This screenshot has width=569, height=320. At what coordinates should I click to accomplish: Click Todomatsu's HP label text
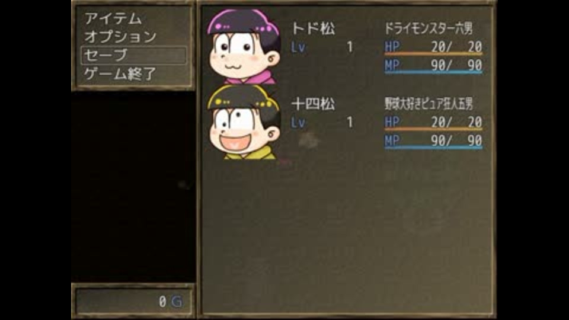[x=392, y=47]
